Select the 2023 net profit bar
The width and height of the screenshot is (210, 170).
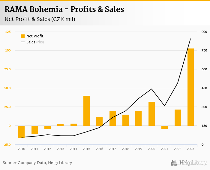[190, 87]
